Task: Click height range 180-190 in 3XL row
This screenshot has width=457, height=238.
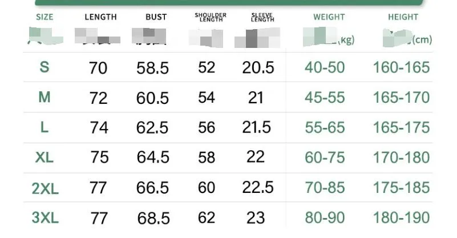Action: (x=401, y=217)
